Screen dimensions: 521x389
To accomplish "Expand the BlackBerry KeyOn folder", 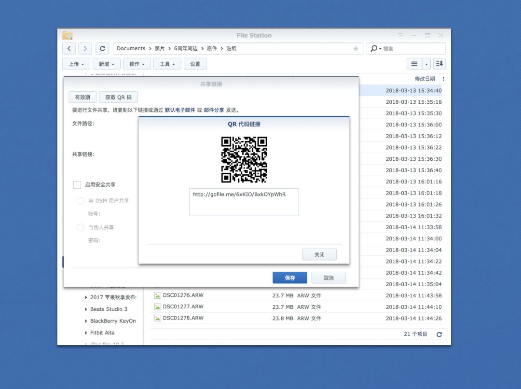I will coord(86,321).
